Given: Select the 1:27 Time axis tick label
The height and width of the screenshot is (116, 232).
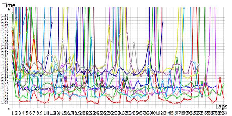Looking at the screenshot, I should (x=5, y=30).
